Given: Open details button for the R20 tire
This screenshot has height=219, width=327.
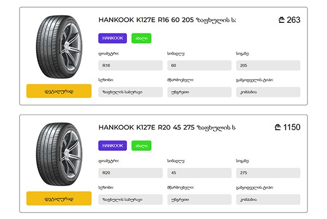Looking at the screenshot, I should pos(59,198).
